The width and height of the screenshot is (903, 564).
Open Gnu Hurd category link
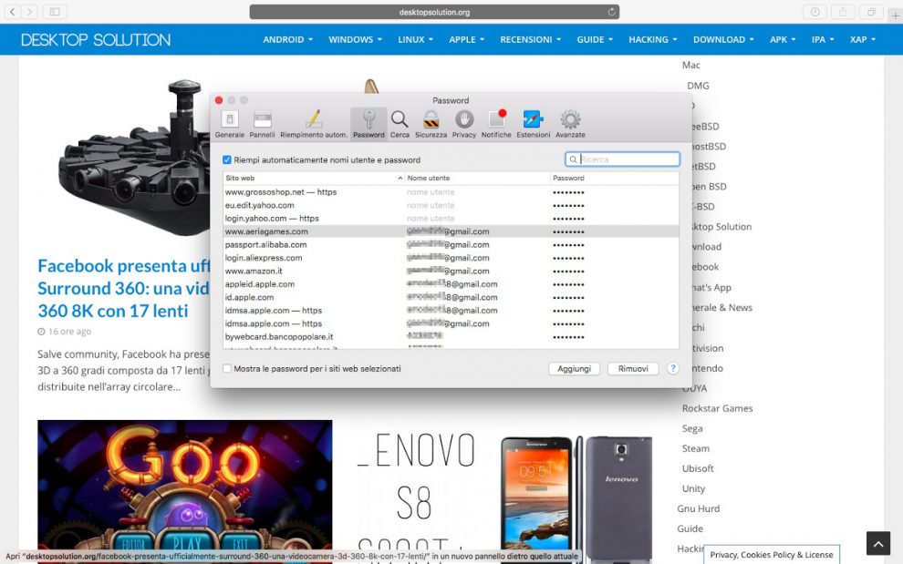click(698, 508)
